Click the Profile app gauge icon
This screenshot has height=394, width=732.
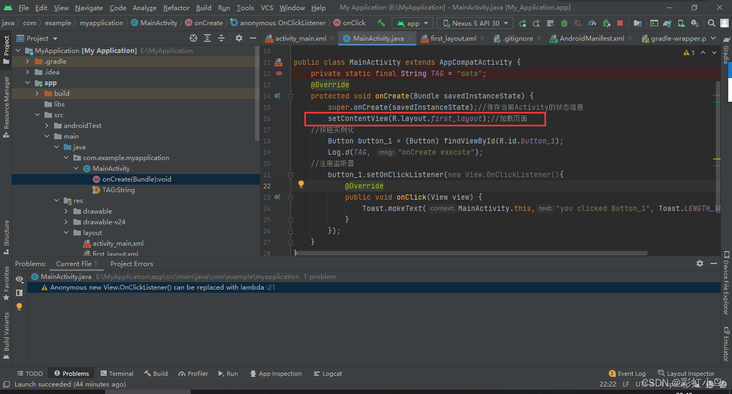pyautogui.click(x=592, y=23)
